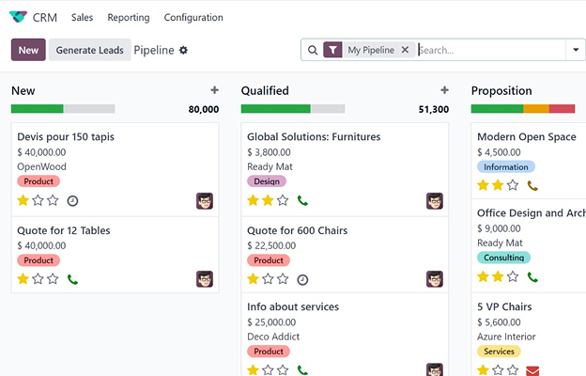Image resolution: width=586 pixels, height=376 pixels.
Task: Open the Sales menu
Action: pos(82,17)
